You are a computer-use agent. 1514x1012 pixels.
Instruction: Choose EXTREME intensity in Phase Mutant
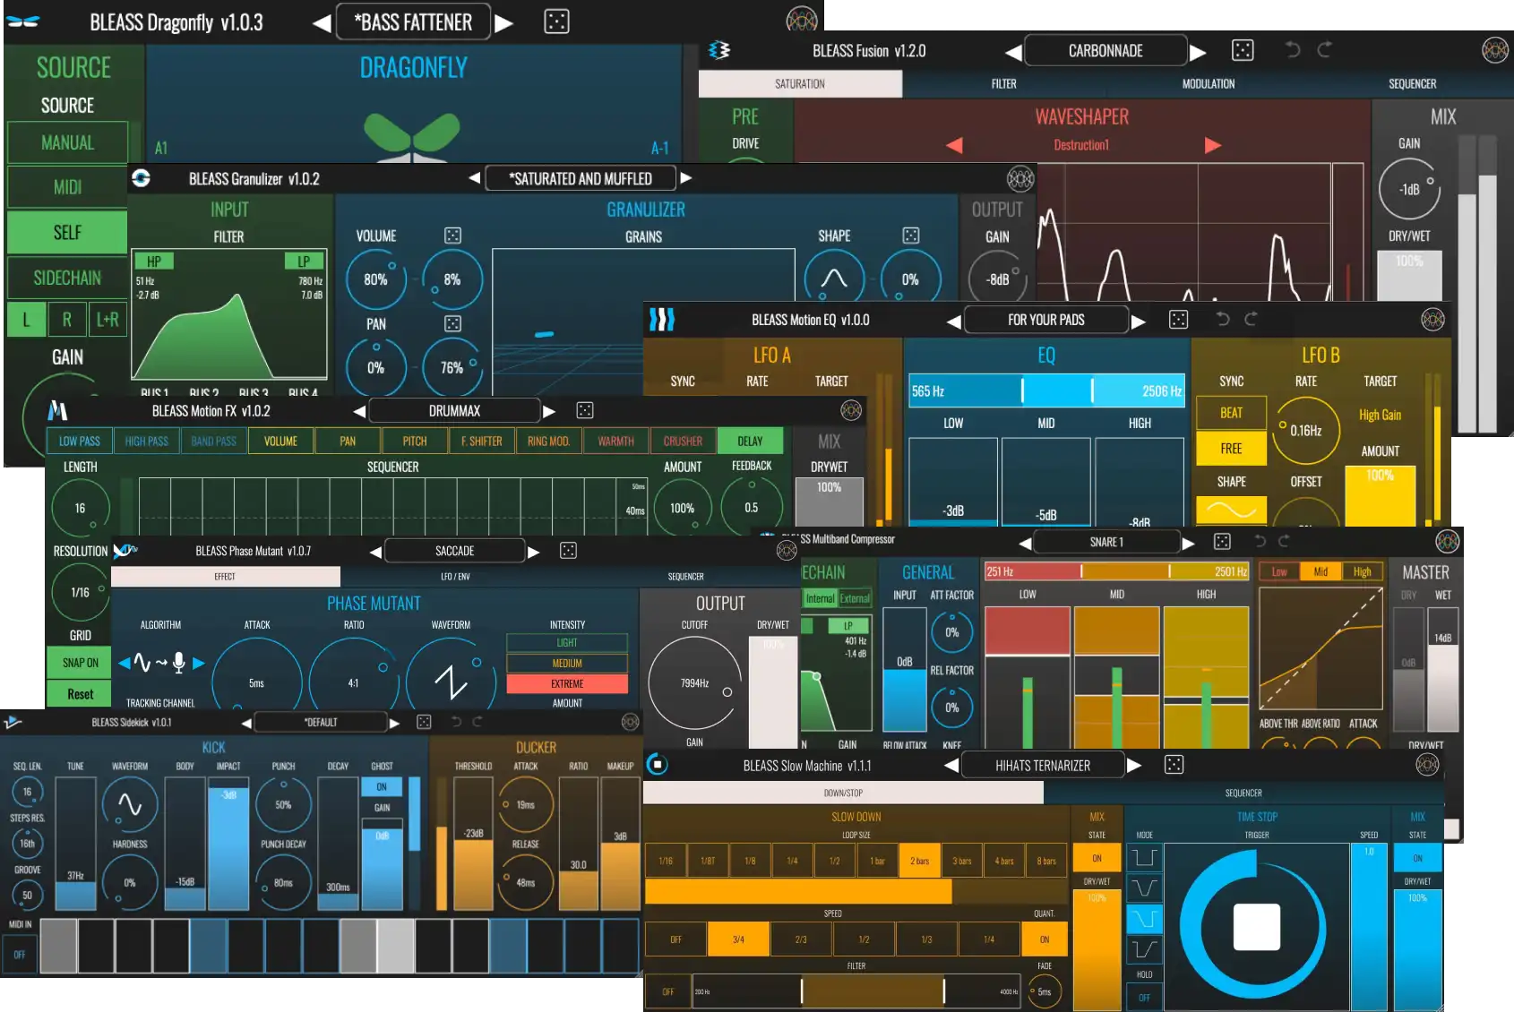coord(566,684)
